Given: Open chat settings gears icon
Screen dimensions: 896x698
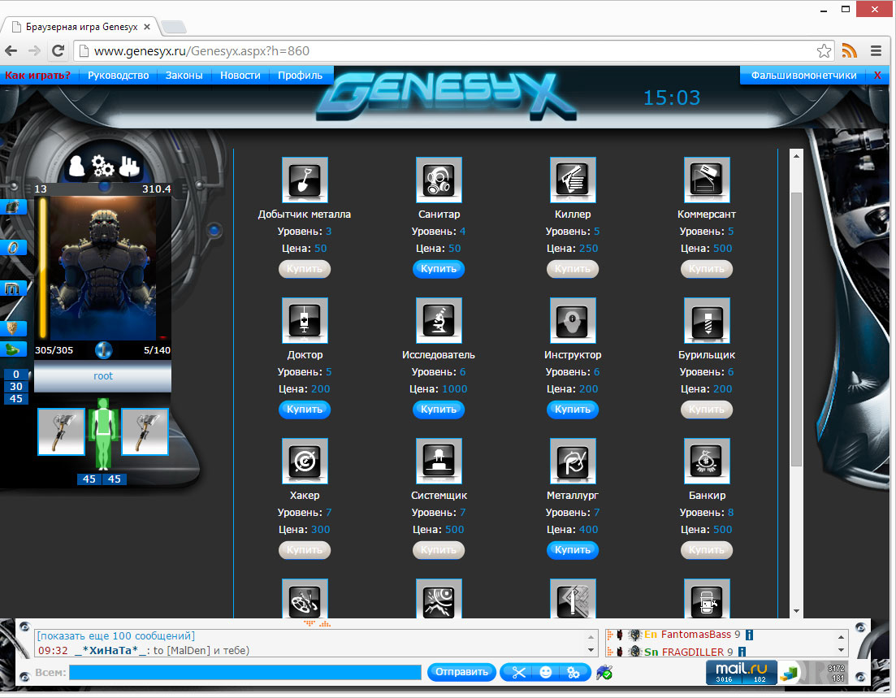Looking at the screenshot, I should pos(574,672).
